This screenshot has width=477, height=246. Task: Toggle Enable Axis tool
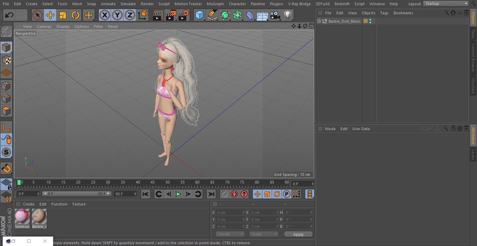6,127
